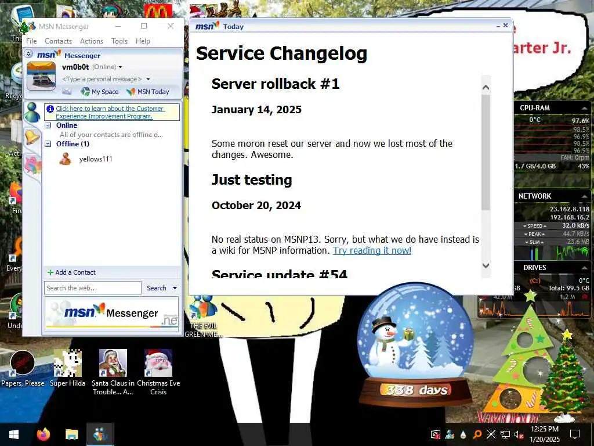The height and width of the screenshot is (446, 594).
Task: Toggle the Messenger header collapse button
Action: pyautogui.click(x=28, y=54)
